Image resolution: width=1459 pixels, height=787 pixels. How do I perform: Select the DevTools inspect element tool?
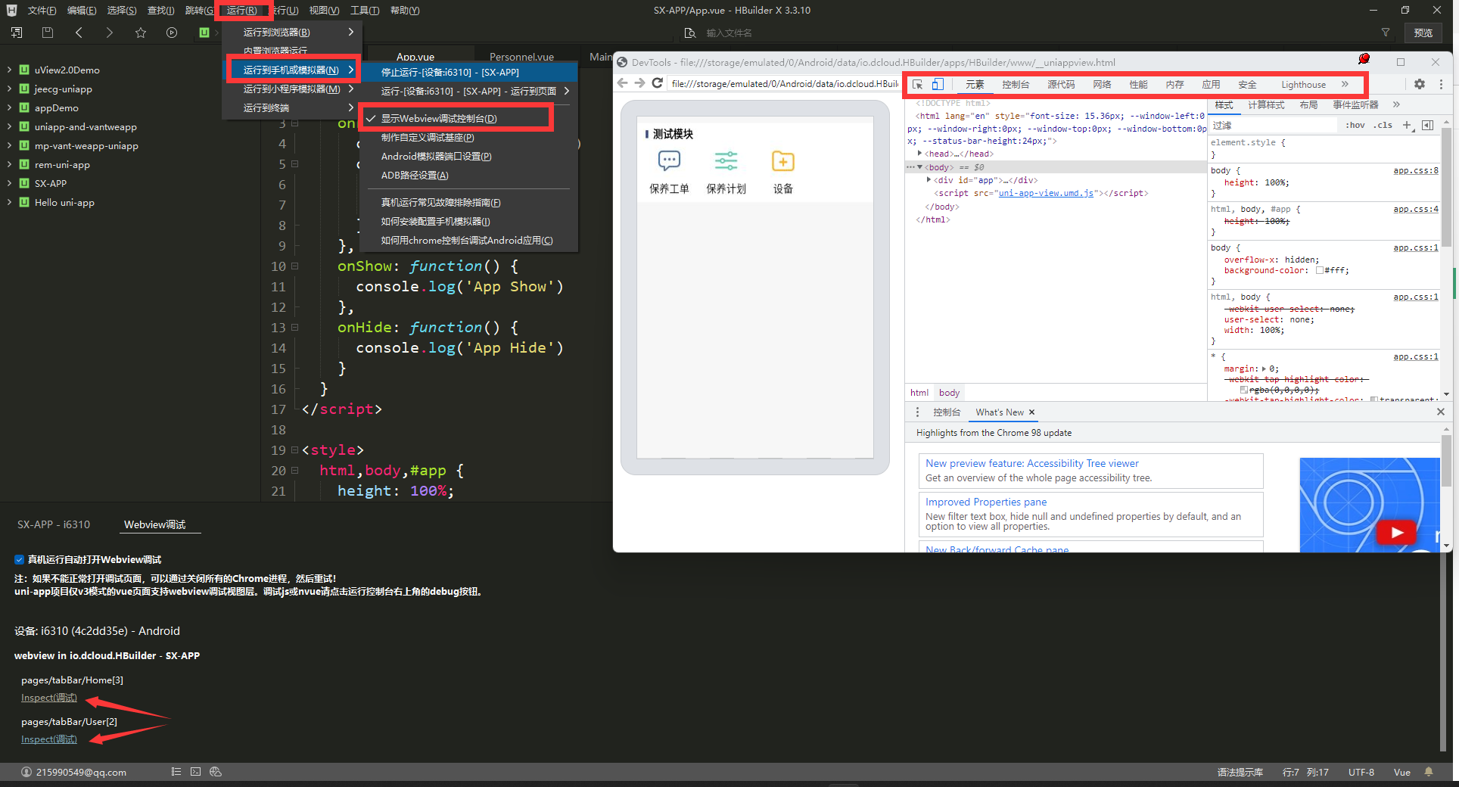(917, 85)
